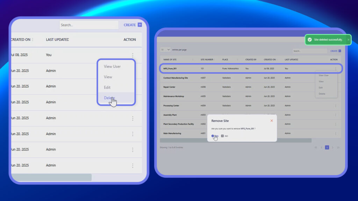Open the action dots for Processing Center row
Viewport: 358px width, 201px height.
[336, 106]
